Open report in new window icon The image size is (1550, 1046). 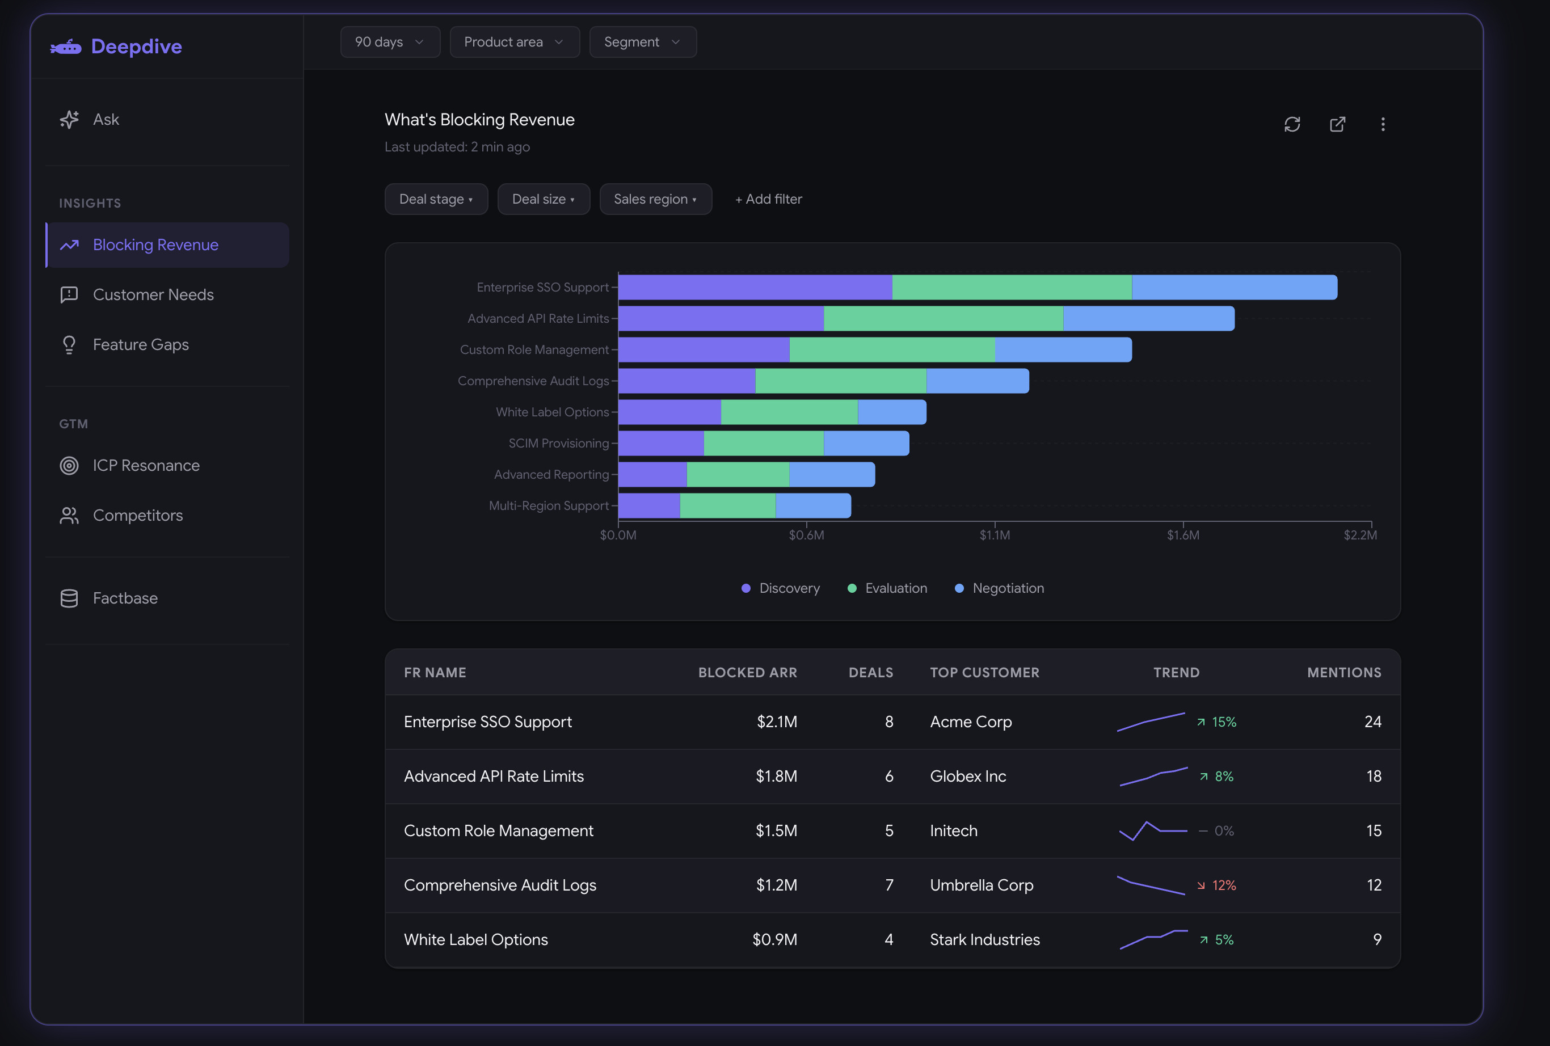click(x=1337, y=124)
